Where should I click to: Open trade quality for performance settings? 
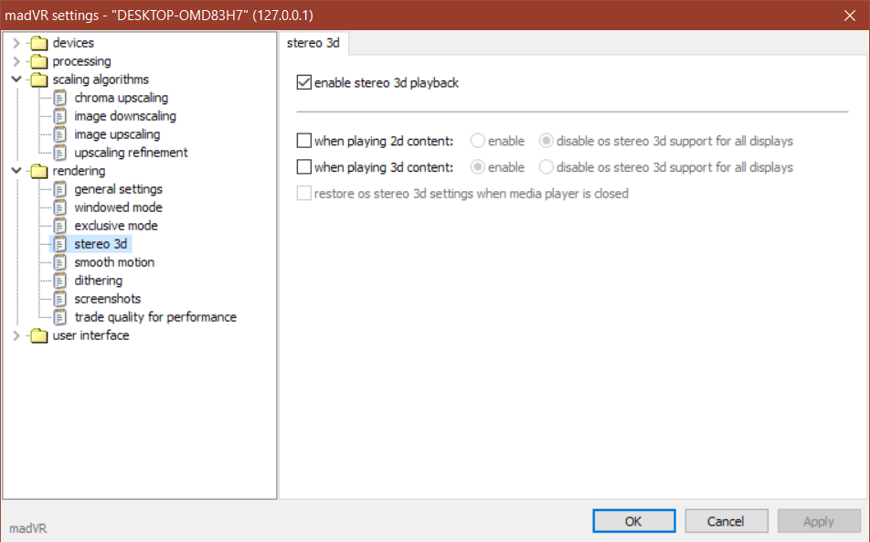point(155,317)
